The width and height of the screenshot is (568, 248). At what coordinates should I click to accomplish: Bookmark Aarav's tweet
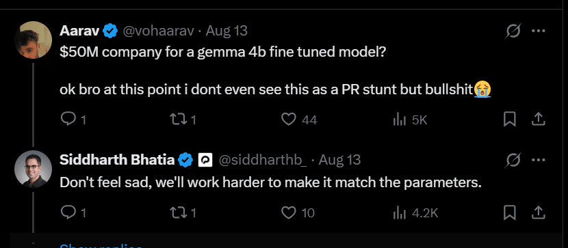pos(510,120)
